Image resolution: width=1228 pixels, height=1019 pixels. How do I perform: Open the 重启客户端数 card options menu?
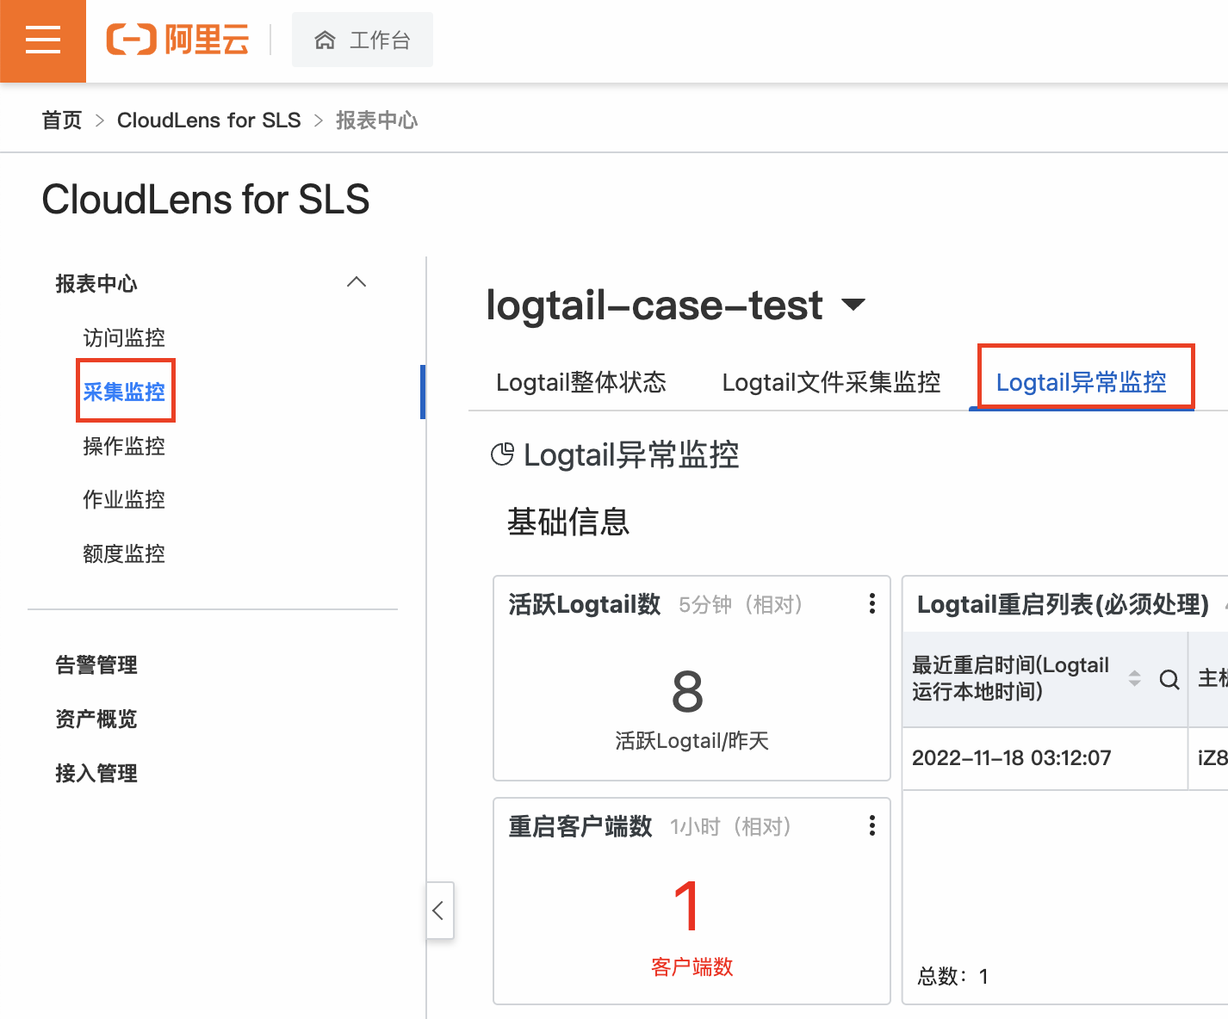[x=872, y=825]
